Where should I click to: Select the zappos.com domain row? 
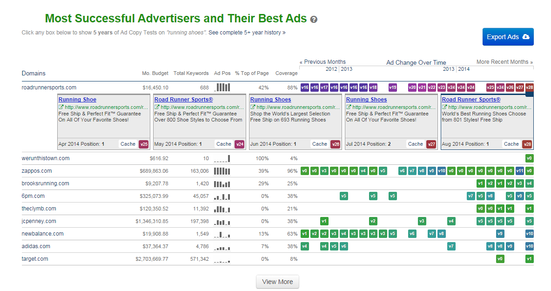(37, 171)
